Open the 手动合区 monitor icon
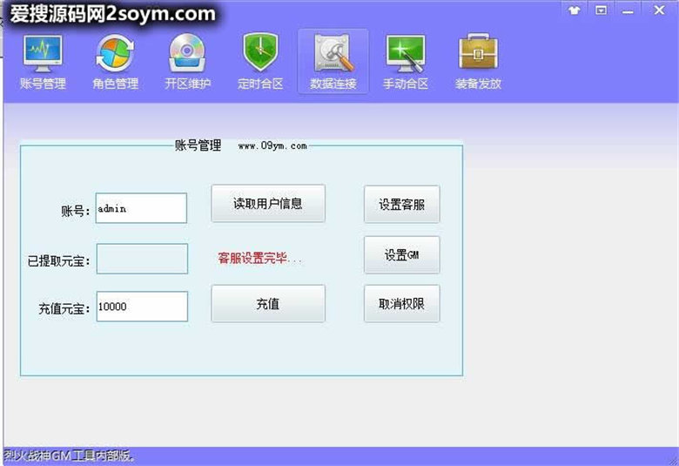The image size is (679, 466). point(406,62)
